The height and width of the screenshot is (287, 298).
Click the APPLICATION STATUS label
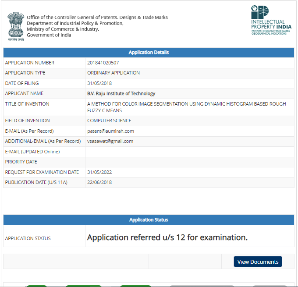coord(28,238)
